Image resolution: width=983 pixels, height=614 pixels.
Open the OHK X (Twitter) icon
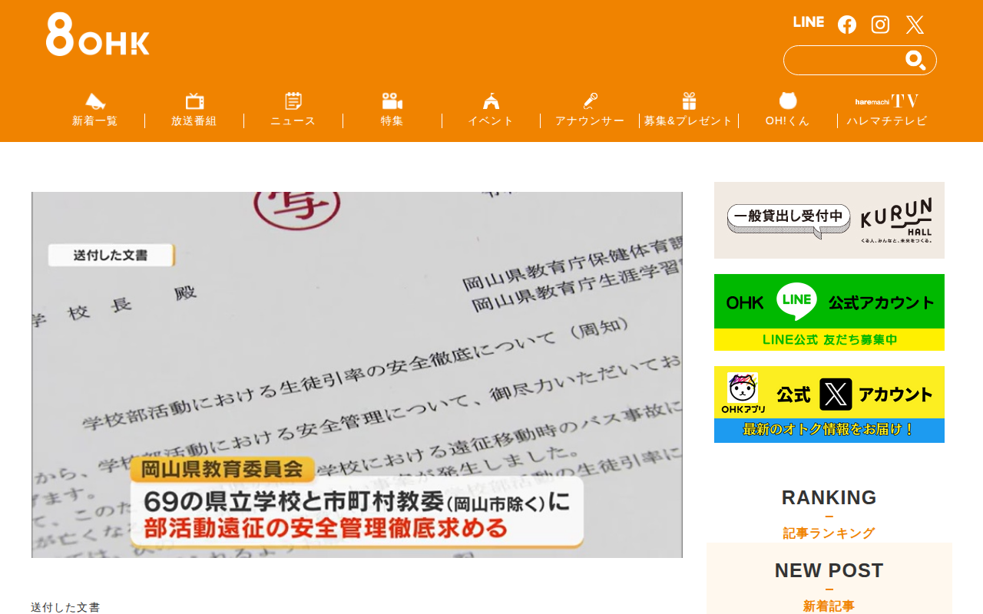[915, 25]
